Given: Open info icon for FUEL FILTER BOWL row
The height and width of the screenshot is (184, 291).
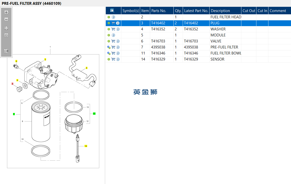Looking at the screenshot, I should [118, 53].
